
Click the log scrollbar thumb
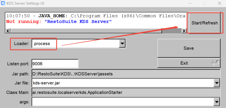[172, 31]
